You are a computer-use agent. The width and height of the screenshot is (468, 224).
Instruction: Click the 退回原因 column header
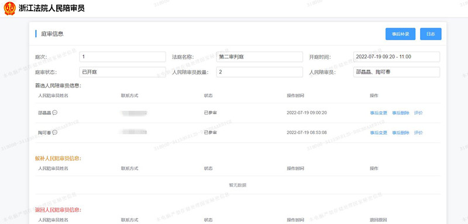click(x=378, y=220)
